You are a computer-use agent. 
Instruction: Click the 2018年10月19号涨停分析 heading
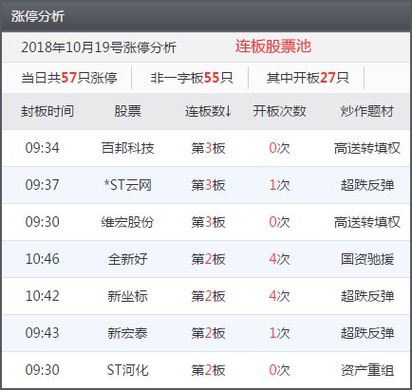(x=99, y=47)
